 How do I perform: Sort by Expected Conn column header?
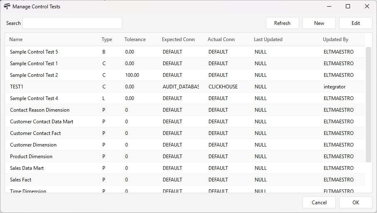[x=178, y=39]
